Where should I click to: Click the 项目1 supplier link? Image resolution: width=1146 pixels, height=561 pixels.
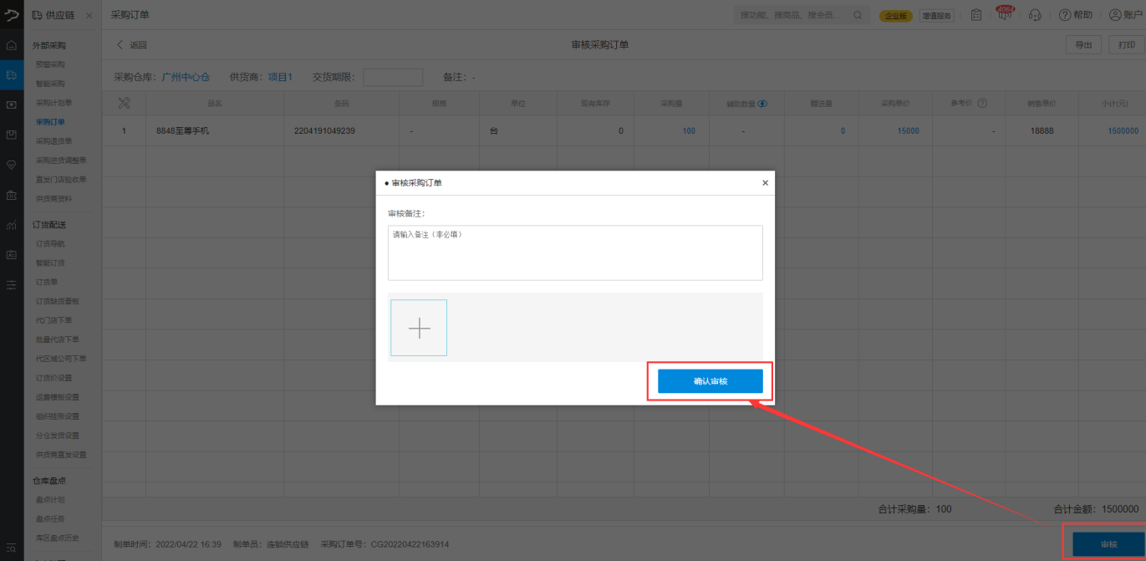point(280,77)
